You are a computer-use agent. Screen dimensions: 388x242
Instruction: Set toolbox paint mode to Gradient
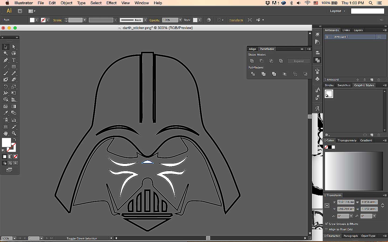coord(10,156)
